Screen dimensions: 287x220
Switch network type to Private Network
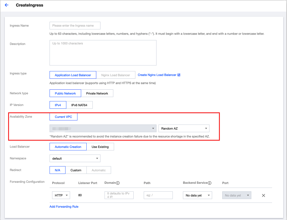click(97, 93)
